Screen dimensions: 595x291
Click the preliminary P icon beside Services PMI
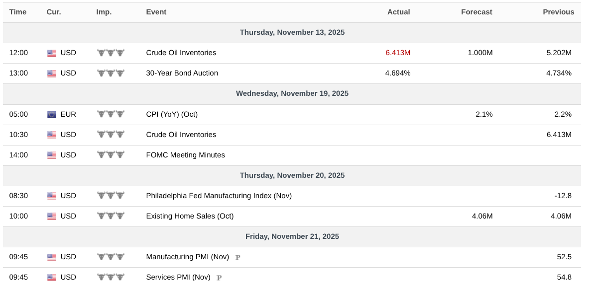219,278
